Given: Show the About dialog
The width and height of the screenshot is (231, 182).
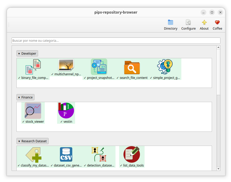Looking at the screenshot, I should pos(204,25).
